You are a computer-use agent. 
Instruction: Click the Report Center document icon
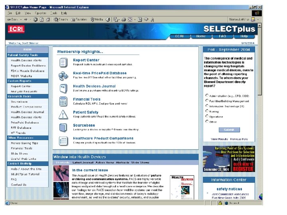[x=63, y=63]
